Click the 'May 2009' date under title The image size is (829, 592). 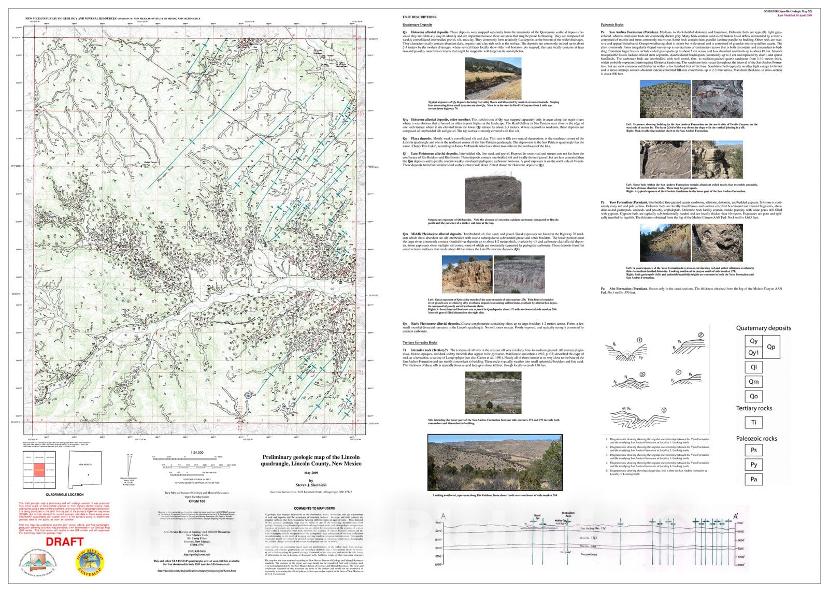(311, 473)
